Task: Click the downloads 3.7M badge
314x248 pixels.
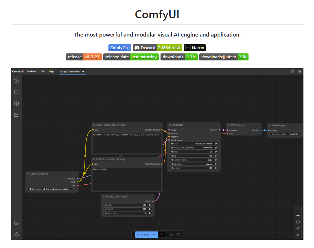Action: click(x=179, y=57)
